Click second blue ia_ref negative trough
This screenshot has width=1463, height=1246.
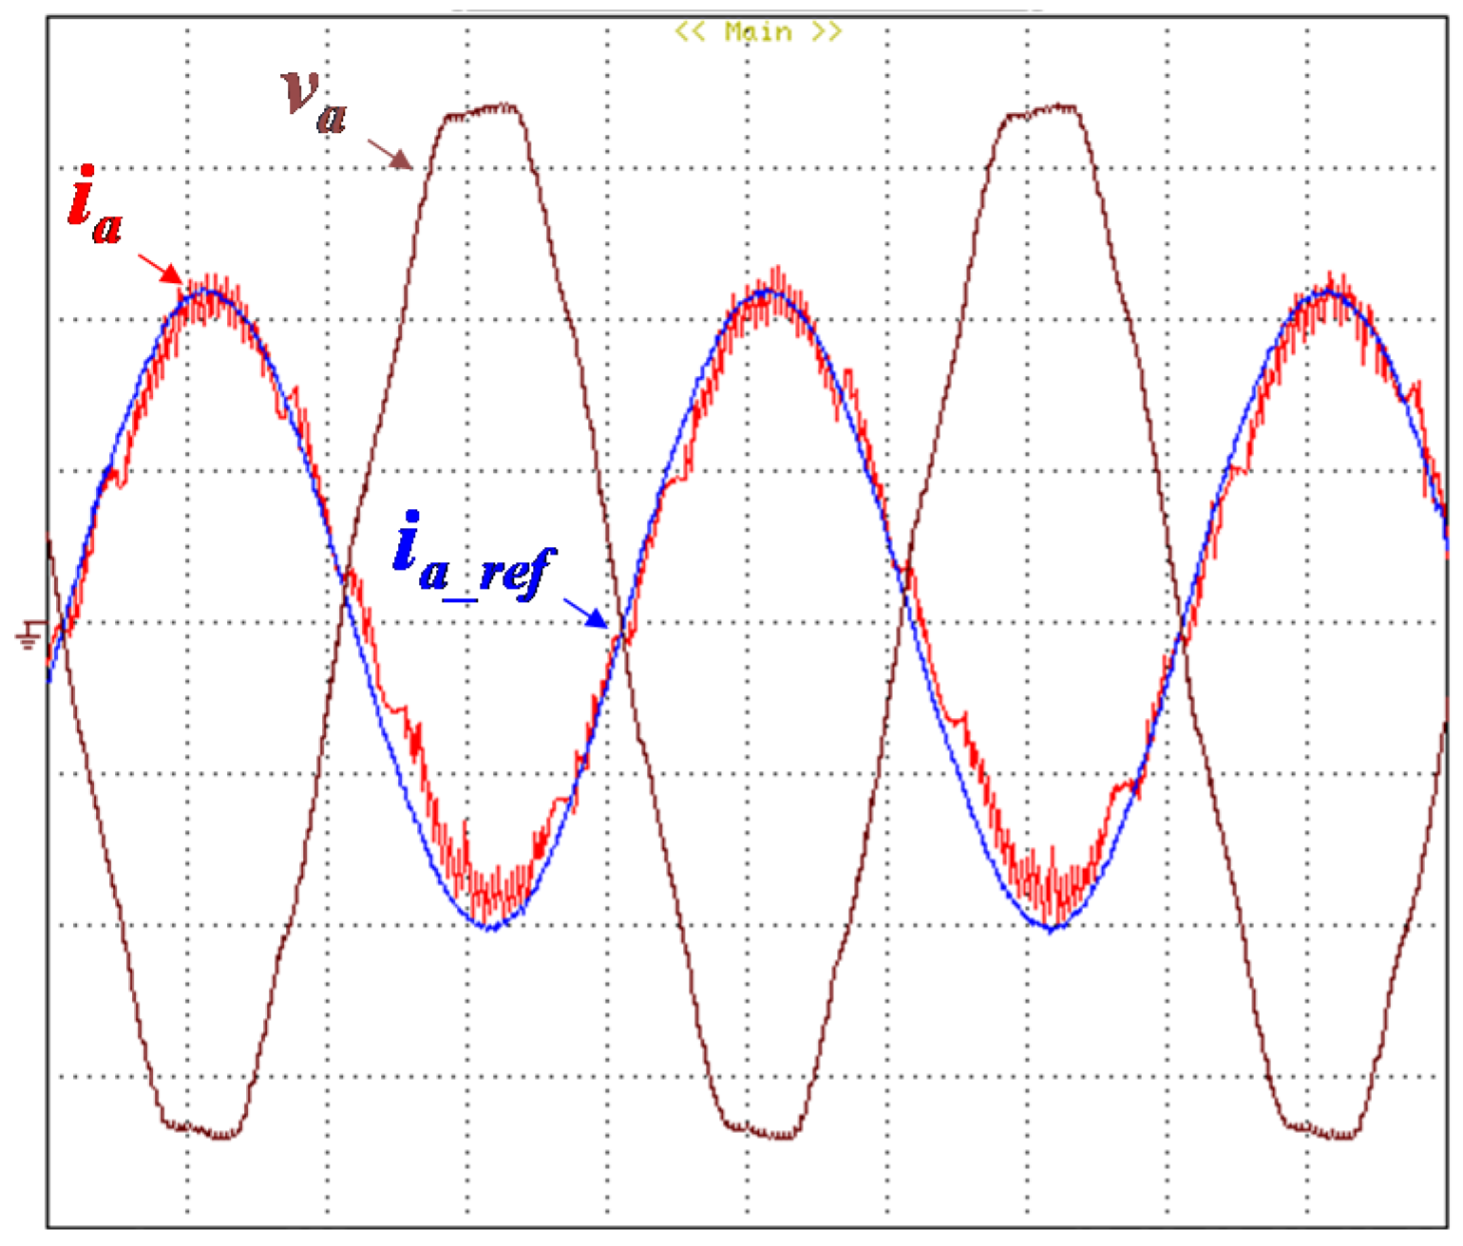tap(1051, 929)
